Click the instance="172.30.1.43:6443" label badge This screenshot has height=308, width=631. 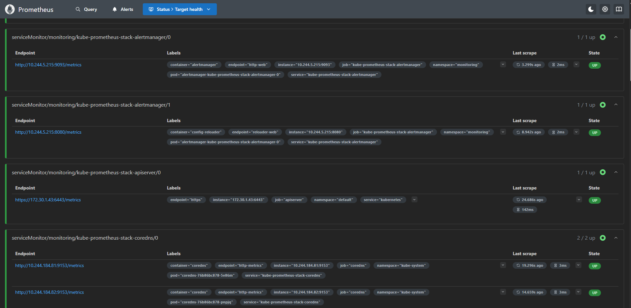[x=239, y=200]
